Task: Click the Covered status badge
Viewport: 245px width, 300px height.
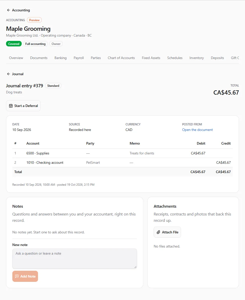Action: (14, 44)
